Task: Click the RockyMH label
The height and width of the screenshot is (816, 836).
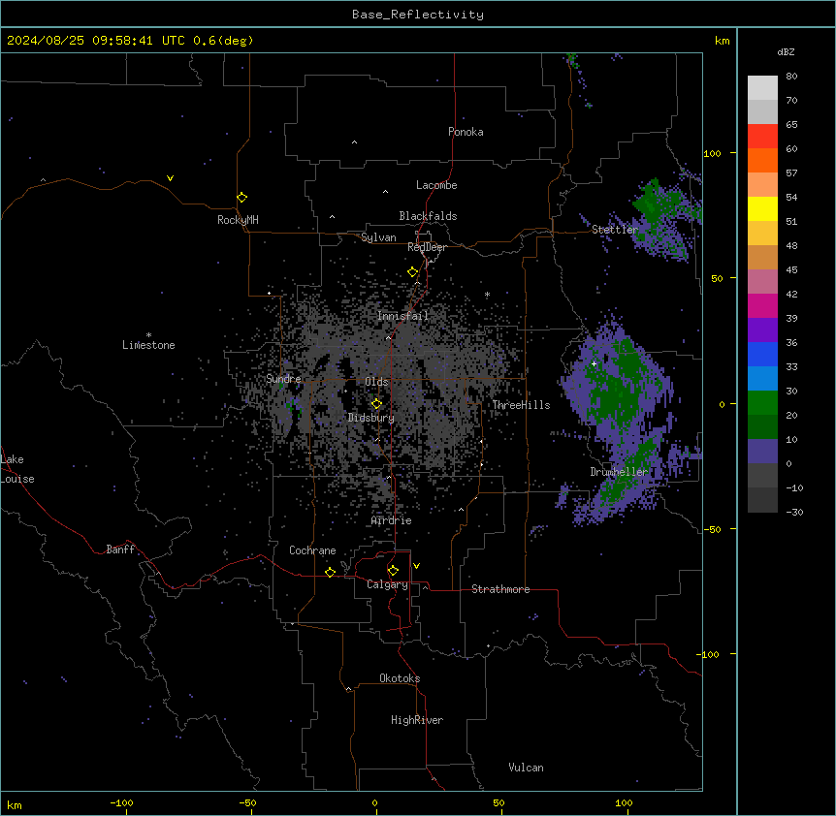Action: 238,219
